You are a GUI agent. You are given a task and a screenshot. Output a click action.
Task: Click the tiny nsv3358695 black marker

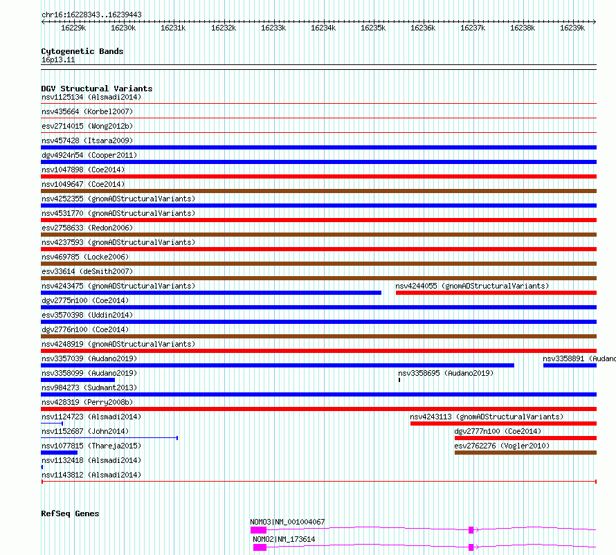click(399, 380)
